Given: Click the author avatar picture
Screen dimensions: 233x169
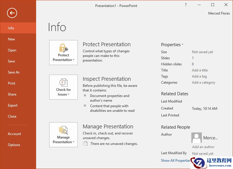Looking at the screenshot, I should pos(196,138).
